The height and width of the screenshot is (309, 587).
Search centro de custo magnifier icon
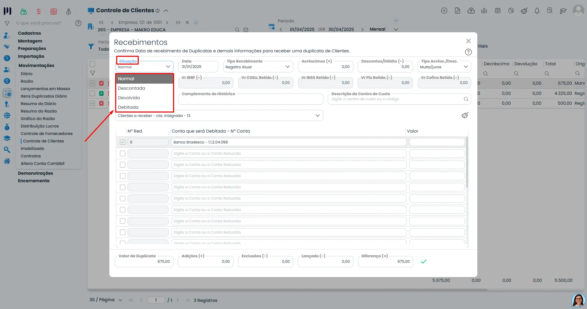[466, 99]
